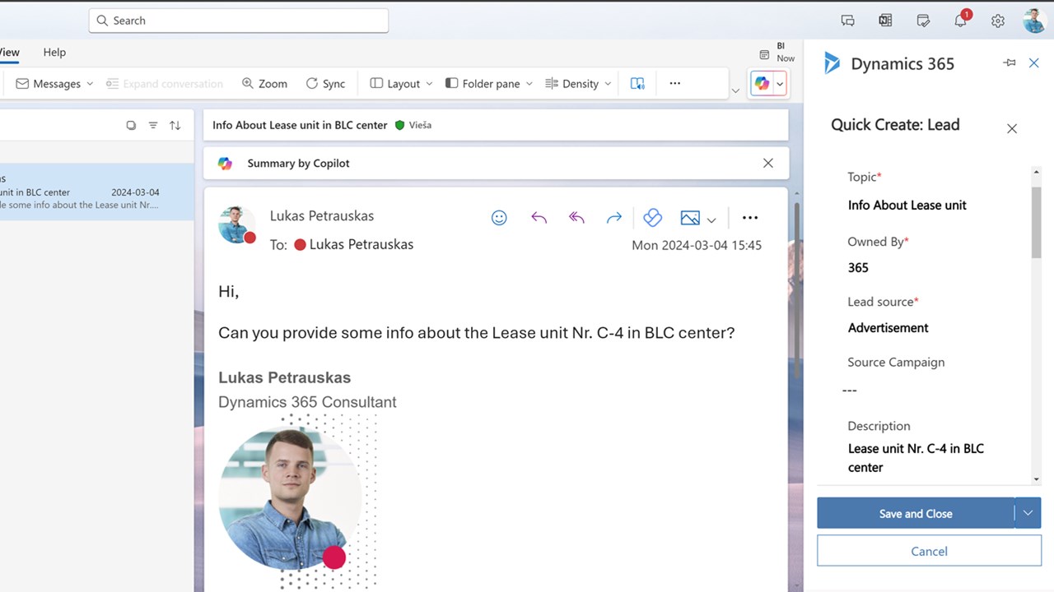The width and height of the screenshot is (1054, 592).
Task: Open the dropdown next to the picture icon
Action: [x=711, y=220]
